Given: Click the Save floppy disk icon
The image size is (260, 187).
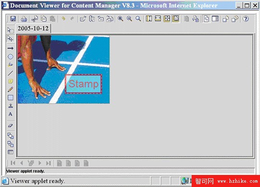Looking at the screenshot, I should pyautogui.click(x=13, y=19).
